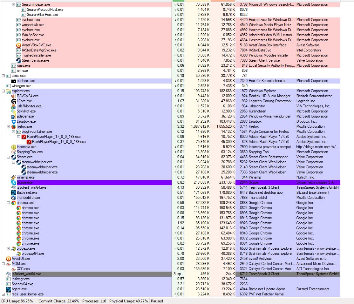Collapse the firefox.exe tree node
The height and width of the screenshot is (304, 354).
8,127
